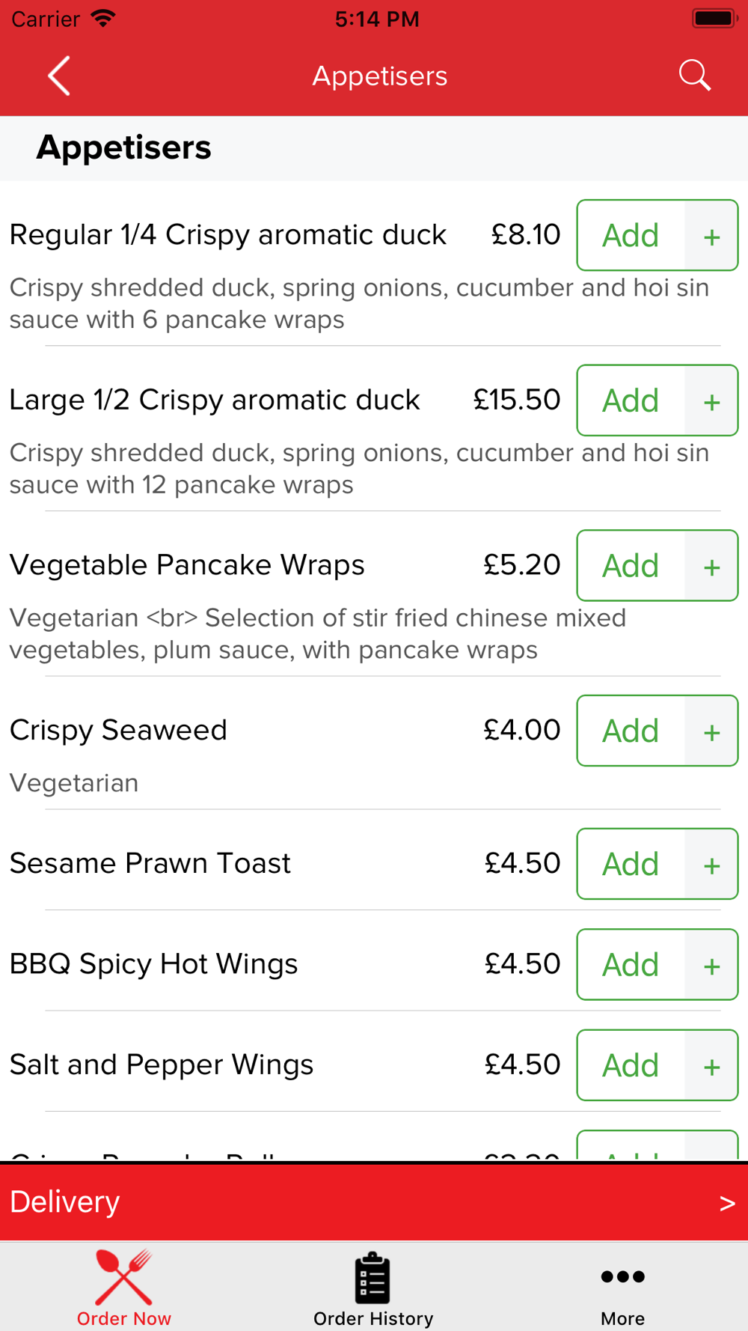Open the Order History clipboard icon
Screen dimensions: 748x1331
[x=373, y=1278]
